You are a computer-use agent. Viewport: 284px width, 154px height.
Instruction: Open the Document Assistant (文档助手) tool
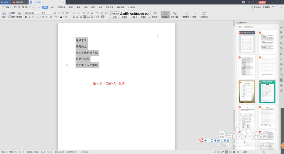point(165,14)
